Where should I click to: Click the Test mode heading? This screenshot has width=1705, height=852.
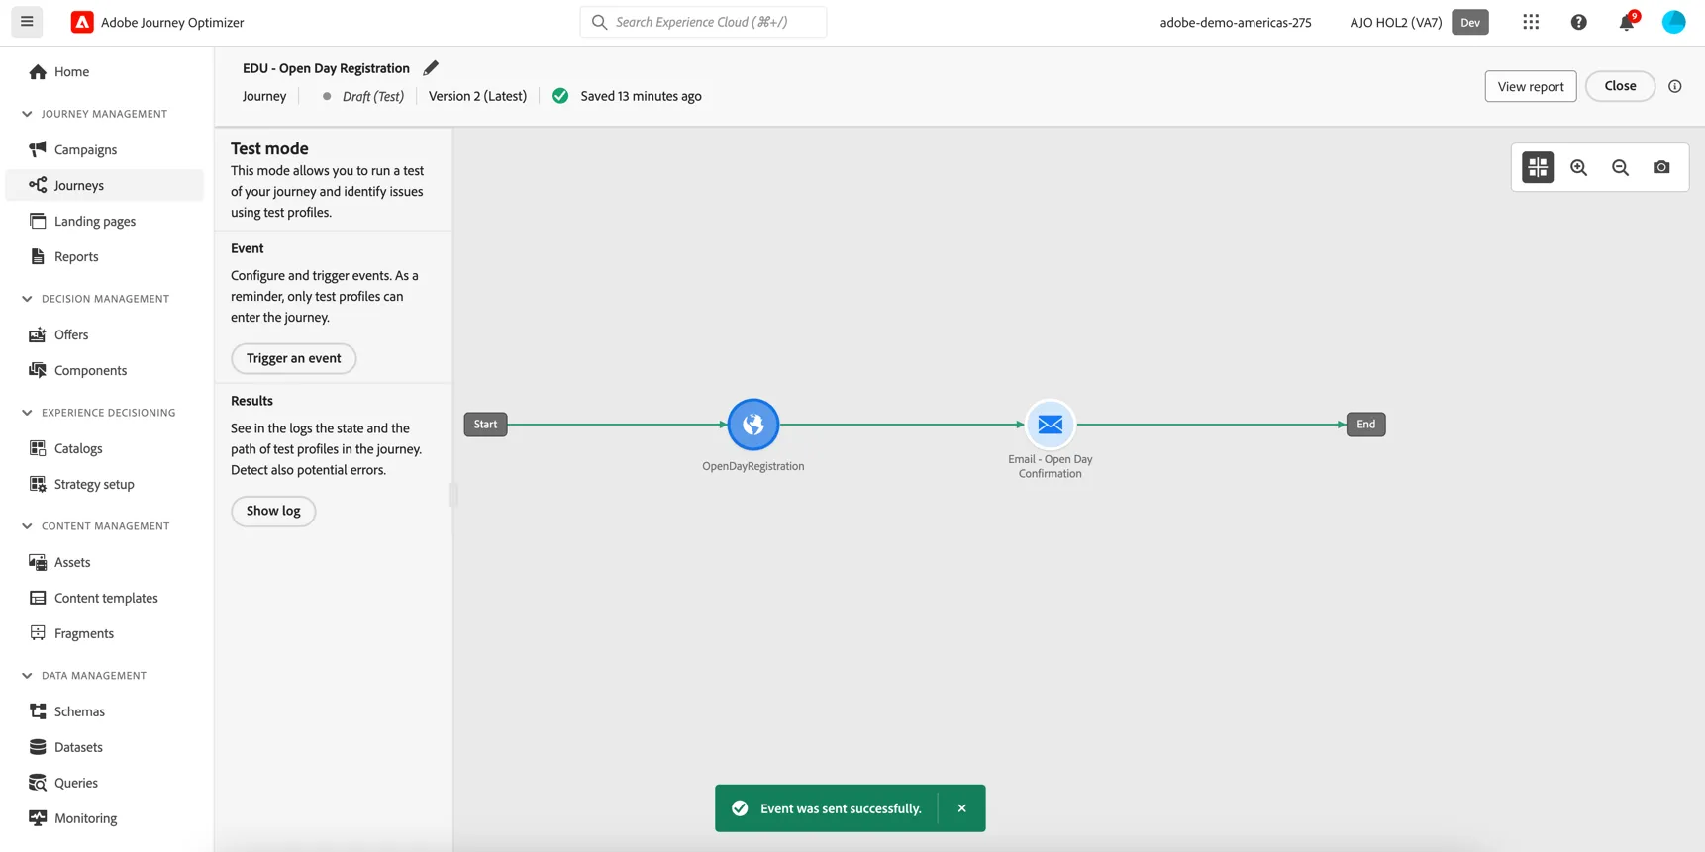coord(269,148)
